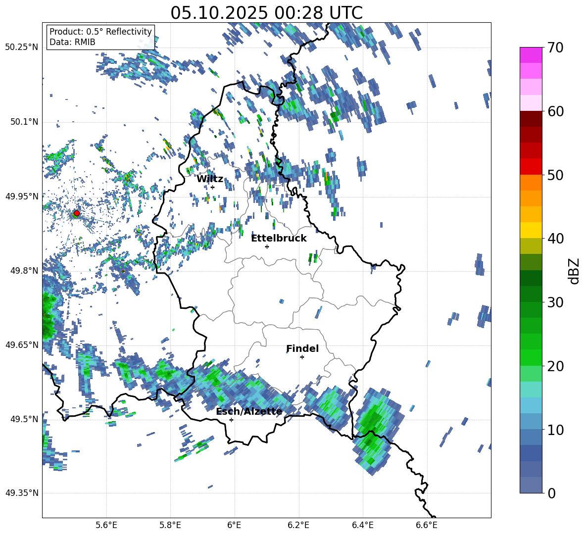Click the 6.2°E longitude label
Screen dimensions: 586x535
click(x=298, y=525)
